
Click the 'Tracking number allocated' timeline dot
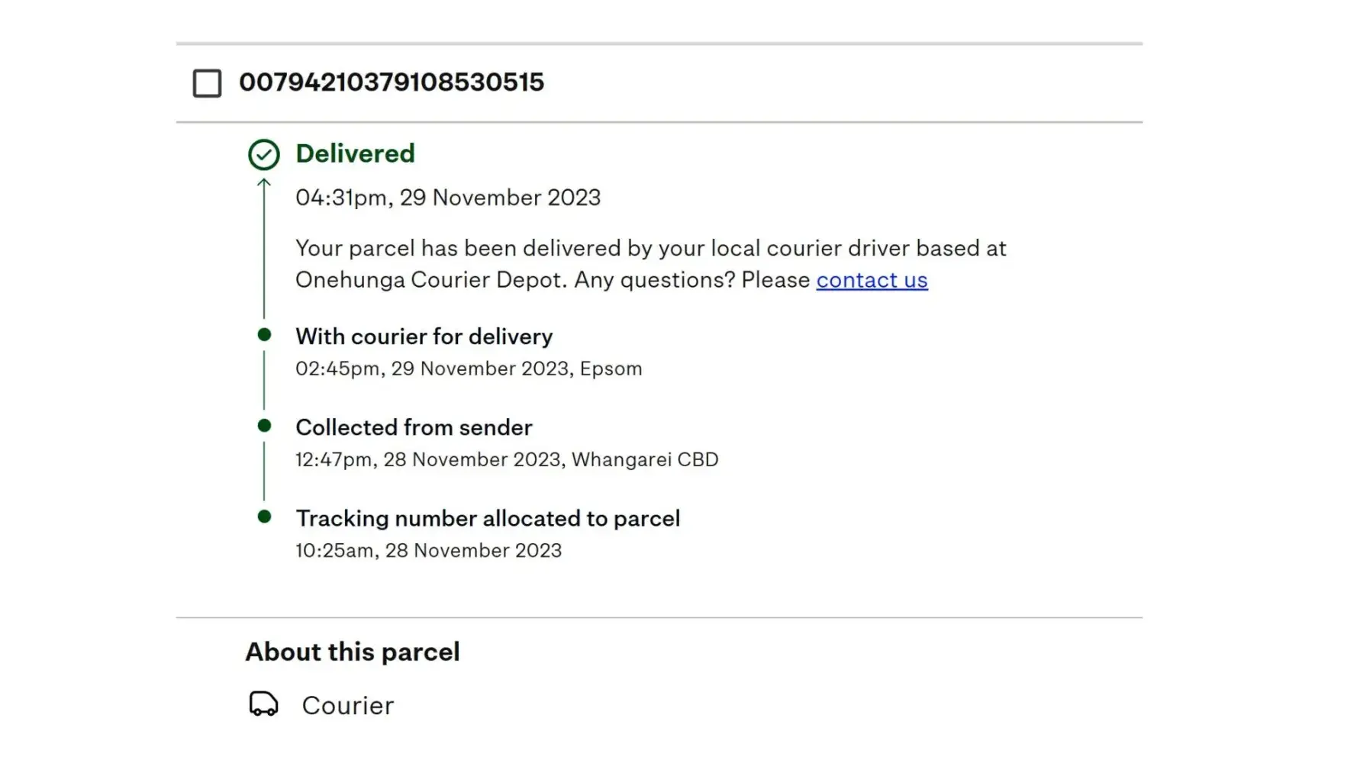tap(264, 517)
